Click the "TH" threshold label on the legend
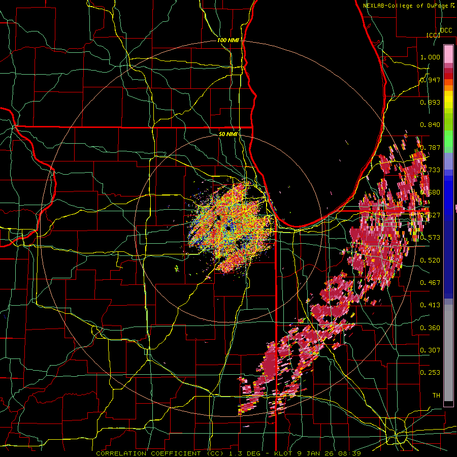This screenshot has width=457, height=457. click(436, 395)
